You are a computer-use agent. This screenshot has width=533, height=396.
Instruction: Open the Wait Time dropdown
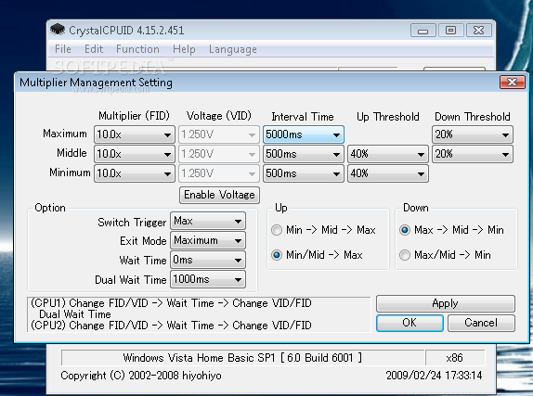(x=208, y=261)
